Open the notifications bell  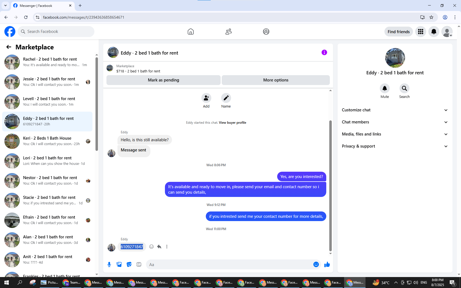pos(434,32)
